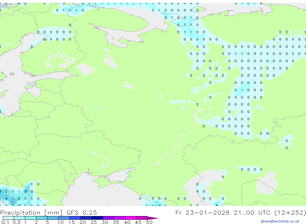This screenshot has height=224, width=306.
Task: Click the 'Precipitation [mm] GFS 0.25' title
Action: click(x=48, y=212)
